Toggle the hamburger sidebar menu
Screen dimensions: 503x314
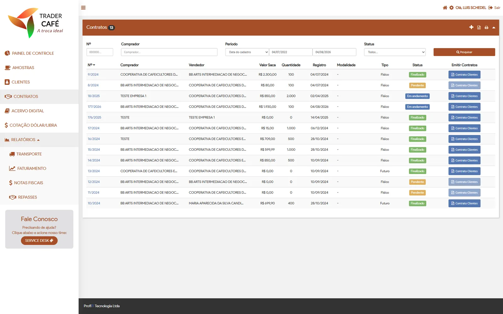tap(83, 8)
